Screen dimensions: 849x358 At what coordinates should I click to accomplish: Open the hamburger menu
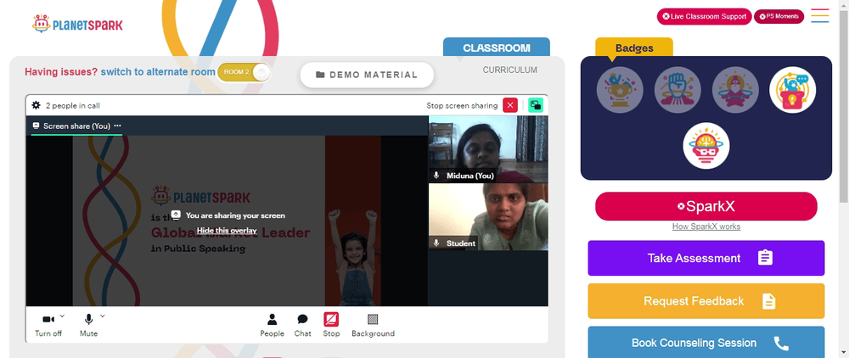[820, 15]
